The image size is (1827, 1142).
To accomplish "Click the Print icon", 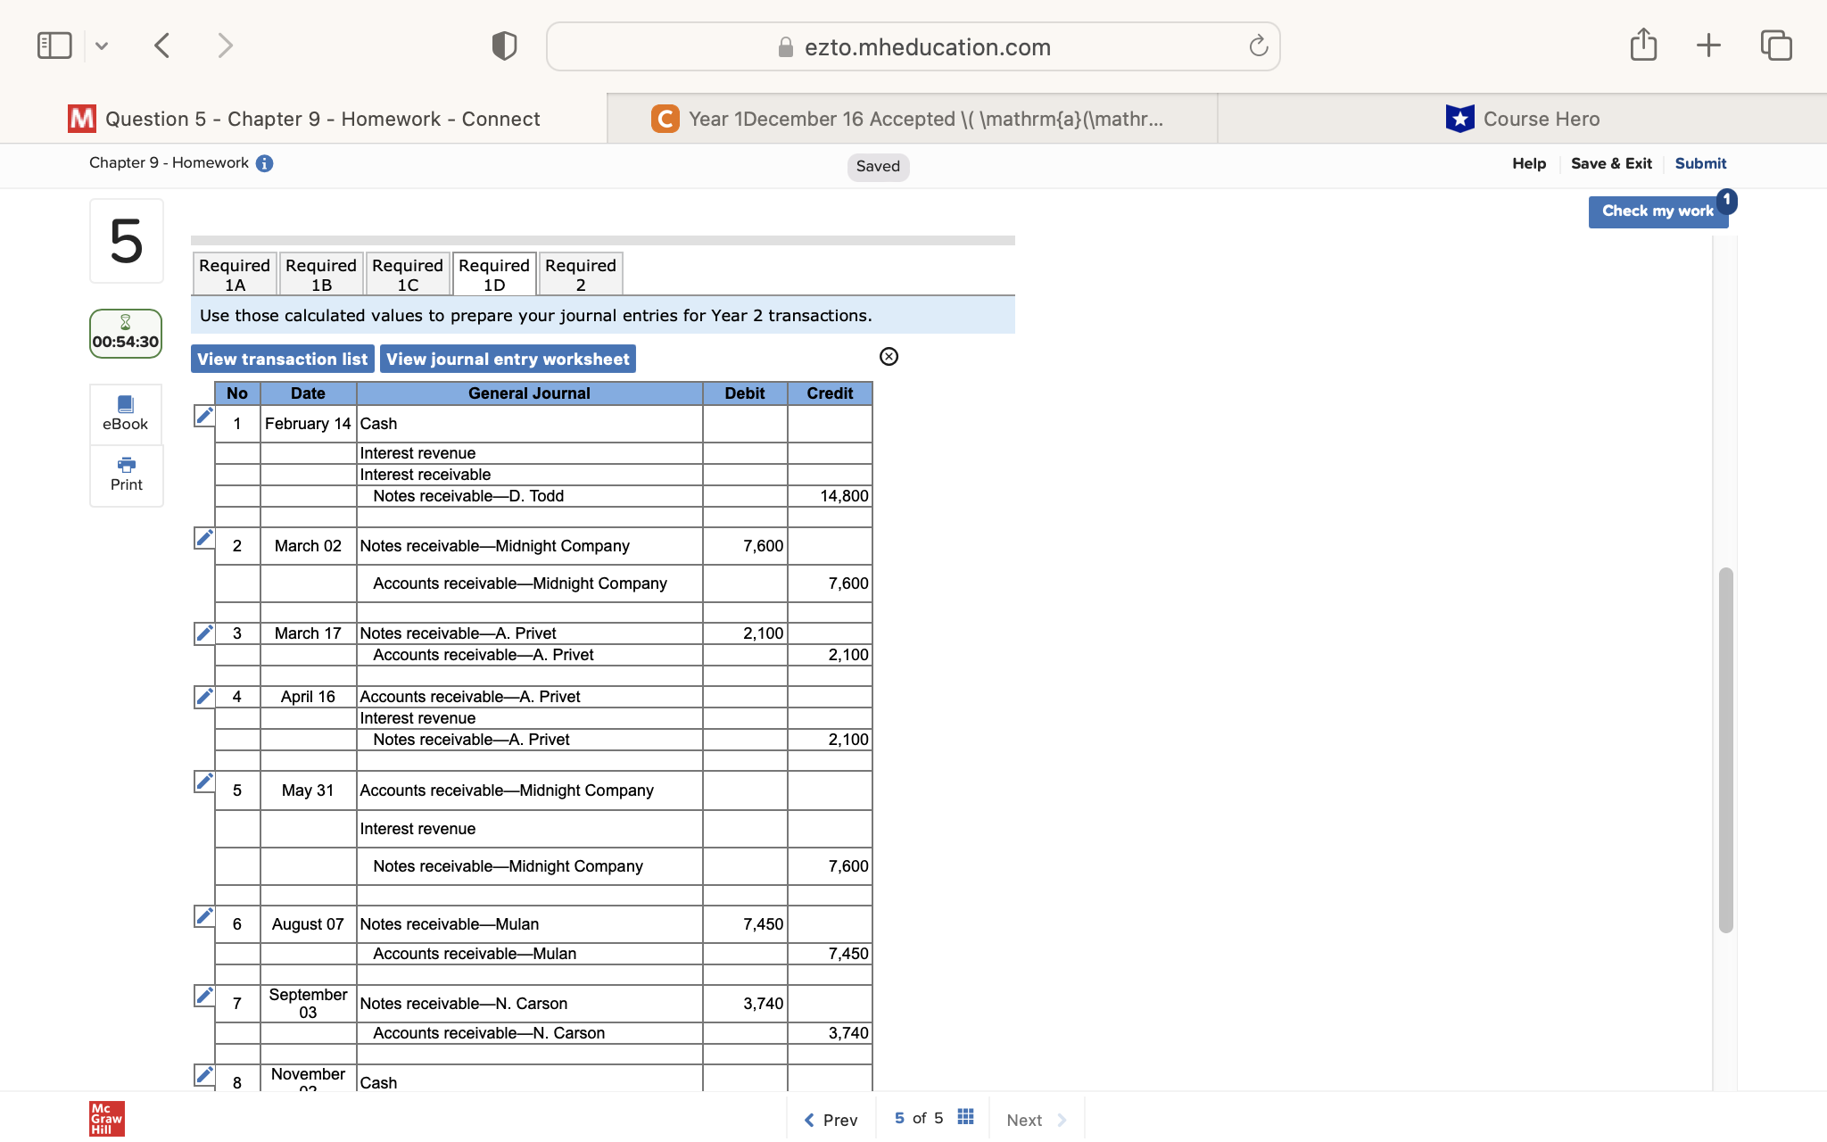I will (x=126, y=474).
